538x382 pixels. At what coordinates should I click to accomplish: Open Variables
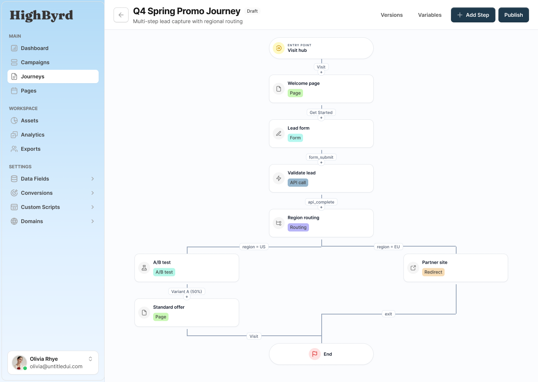[x=430, y=15]
